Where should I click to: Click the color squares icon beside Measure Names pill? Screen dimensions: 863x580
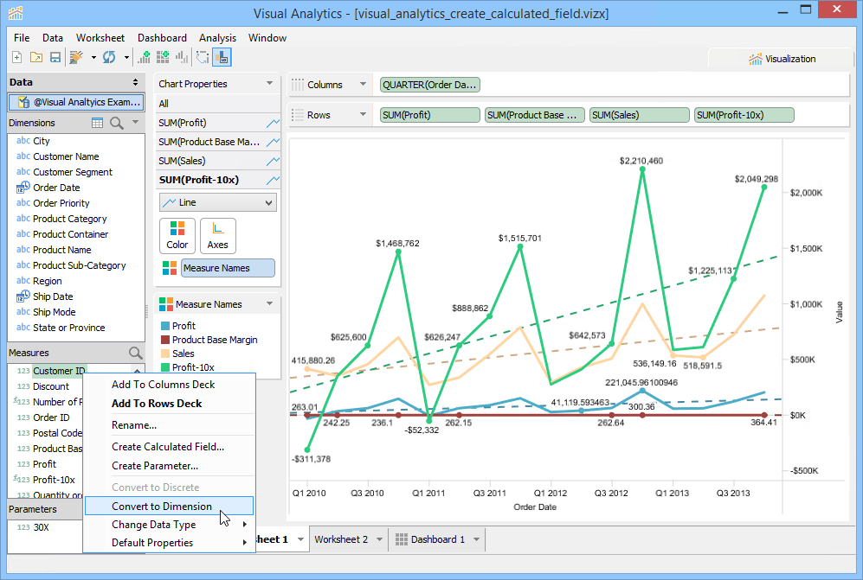pos(170,268)
